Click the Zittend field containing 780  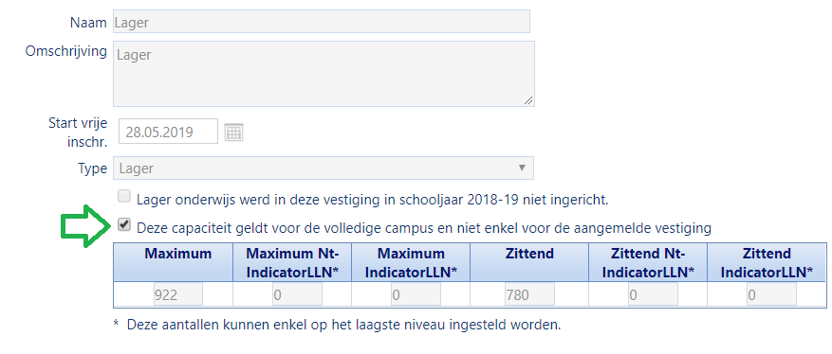click(x=529, y=294)
